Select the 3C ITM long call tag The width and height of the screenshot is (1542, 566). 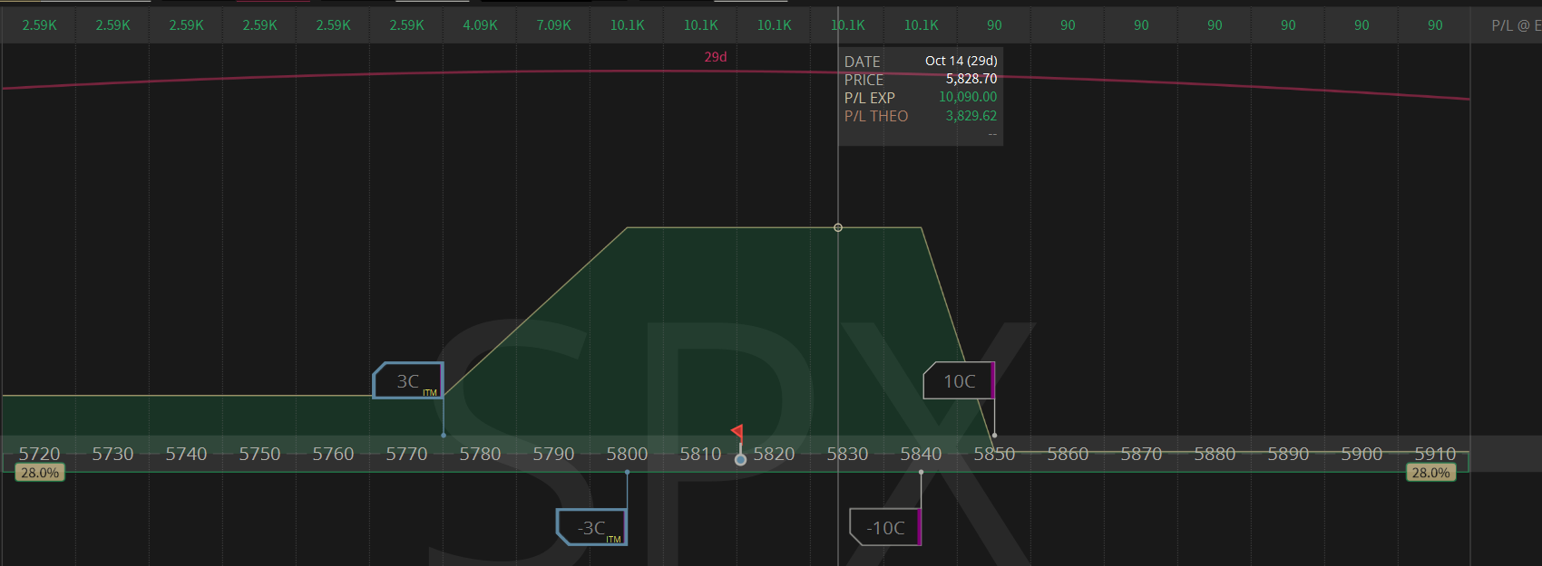tap(408, 380)
